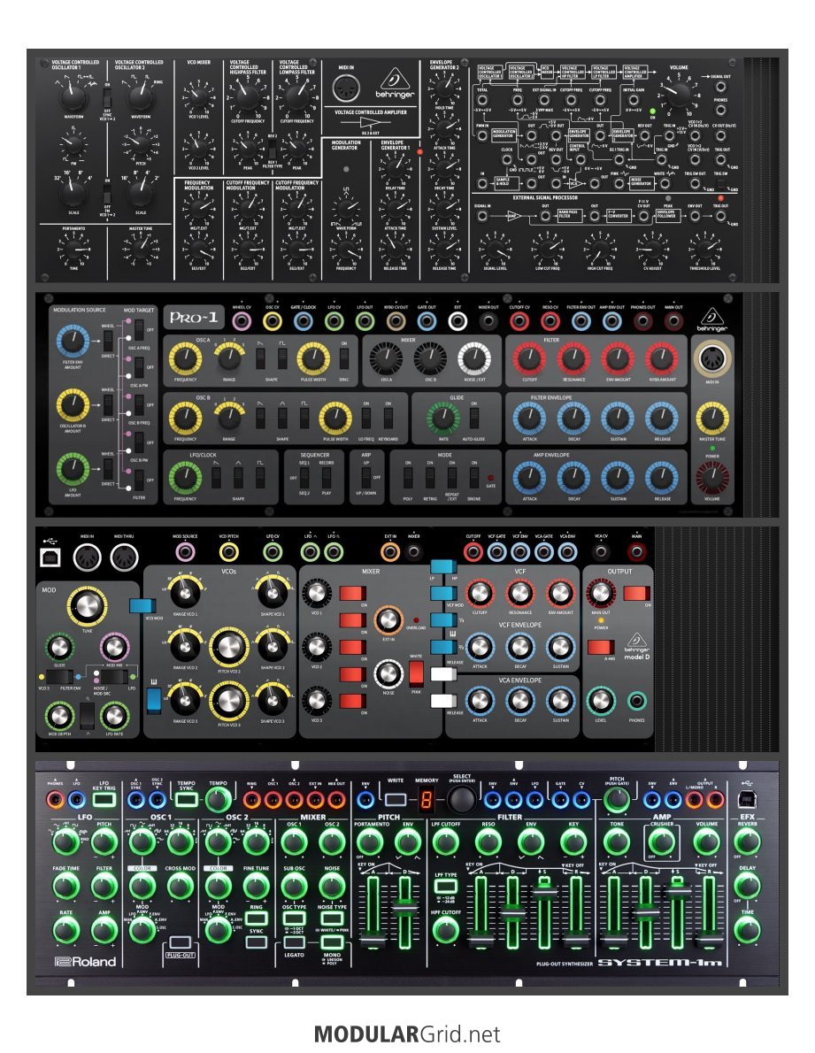Click the System-1m Amp D slider

tap(645, 913)
